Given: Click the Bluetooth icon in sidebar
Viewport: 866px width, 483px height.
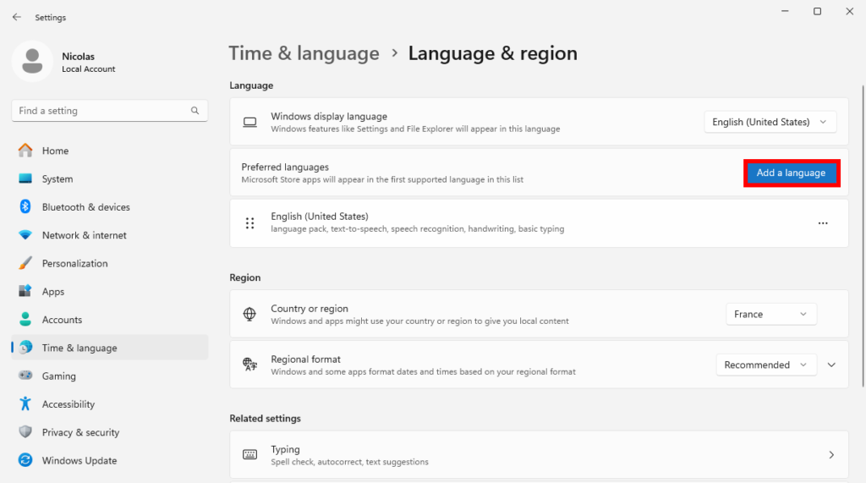Looking at the screenshot, I should (25, 206).
